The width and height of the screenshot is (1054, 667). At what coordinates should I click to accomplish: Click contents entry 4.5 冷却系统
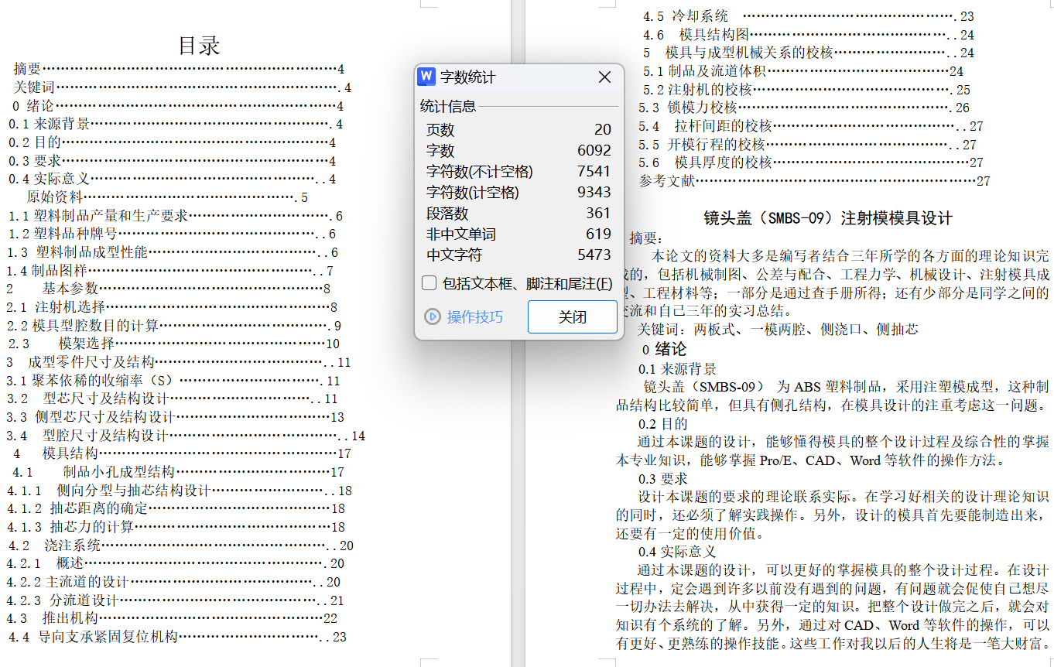click(x=809, y=16)
